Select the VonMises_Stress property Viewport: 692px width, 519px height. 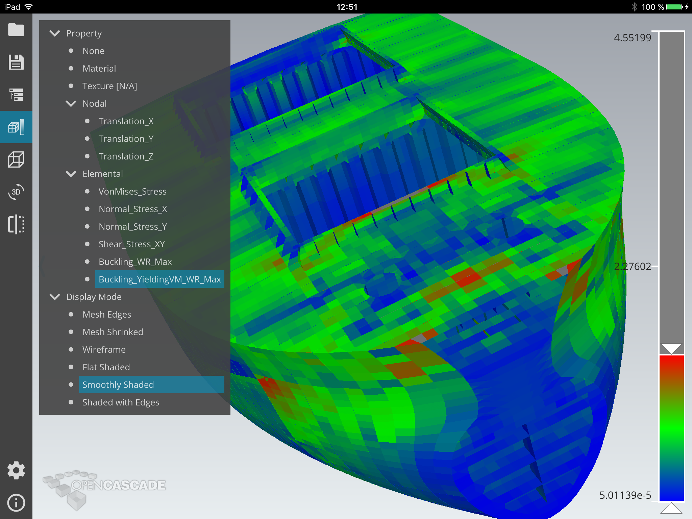tap(132, 192)
